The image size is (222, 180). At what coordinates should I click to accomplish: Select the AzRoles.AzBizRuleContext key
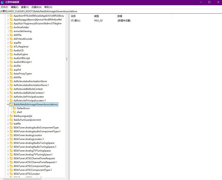point(28,89)
